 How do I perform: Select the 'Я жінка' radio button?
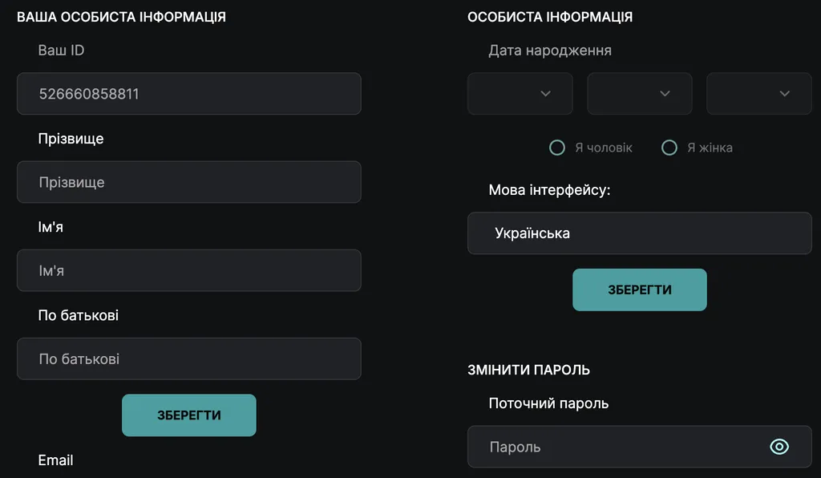[x=669, y=148]
